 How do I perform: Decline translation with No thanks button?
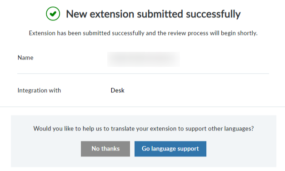point(105,149)
